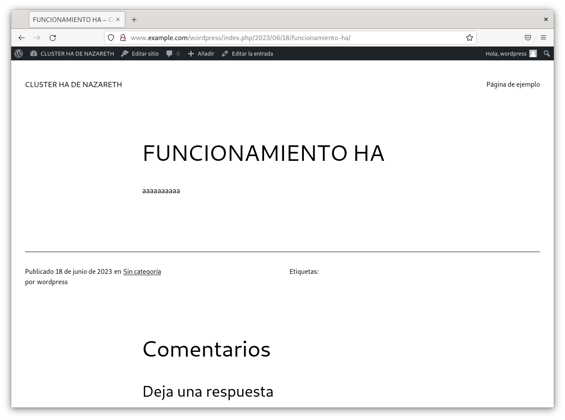Screen dimensions: 565x420
Task: Click the WordPress logo in admin bar
Action: coord(19,53)
